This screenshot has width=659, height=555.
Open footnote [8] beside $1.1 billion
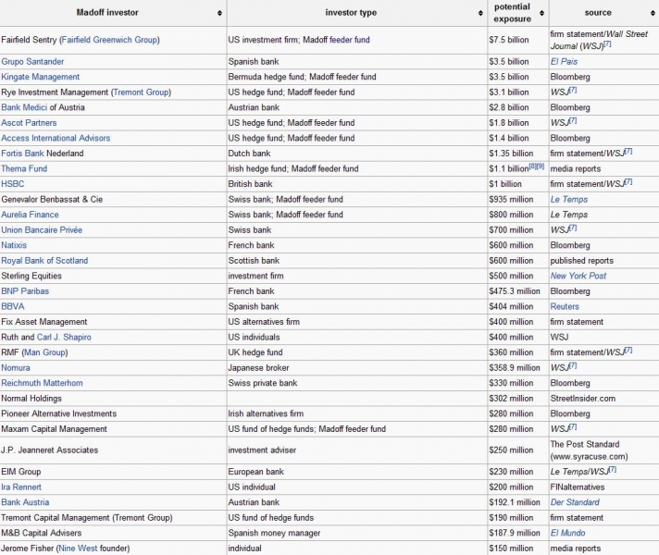click(533, 166)
